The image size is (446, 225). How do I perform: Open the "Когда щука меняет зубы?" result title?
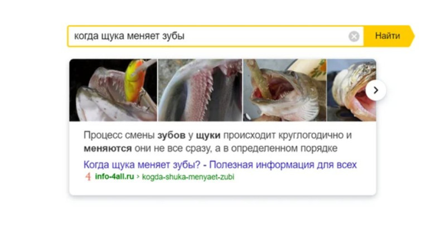[220, 164]
